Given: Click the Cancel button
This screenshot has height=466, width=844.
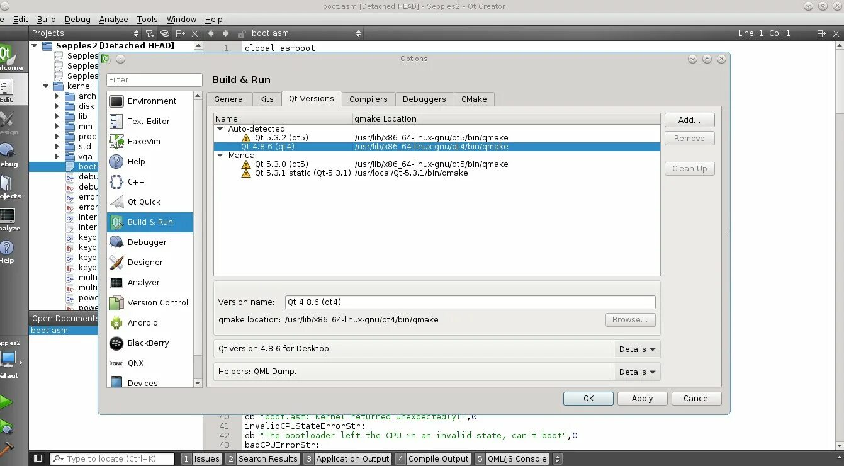Looking at the screenshot, I should coord(696,398).
